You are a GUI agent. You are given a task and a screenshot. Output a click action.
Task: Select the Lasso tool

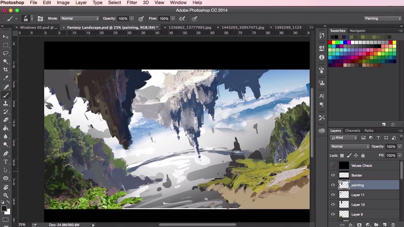[x=6, y=53]
